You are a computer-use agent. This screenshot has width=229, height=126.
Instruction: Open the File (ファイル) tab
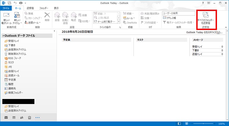pos(6,8)
